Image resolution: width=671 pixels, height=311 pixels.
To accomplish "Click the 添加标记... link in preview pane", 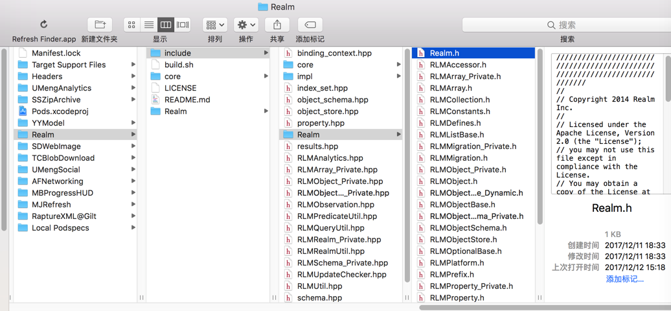I will (x=625, y=279).
